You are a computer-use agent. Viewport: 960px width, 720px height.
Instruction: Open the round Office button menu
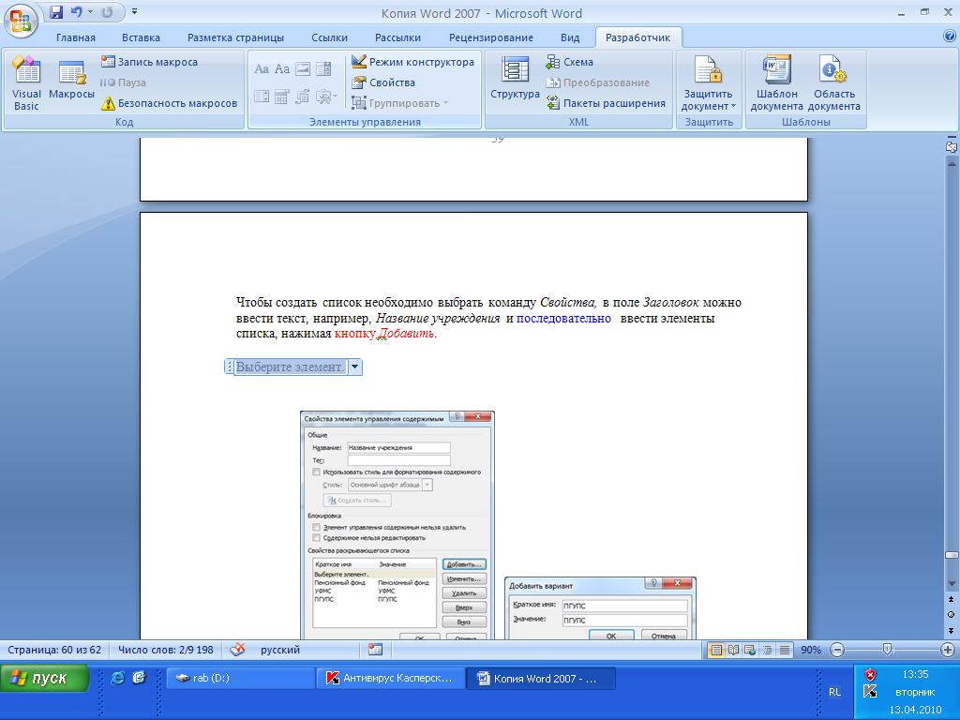[21, 21]
